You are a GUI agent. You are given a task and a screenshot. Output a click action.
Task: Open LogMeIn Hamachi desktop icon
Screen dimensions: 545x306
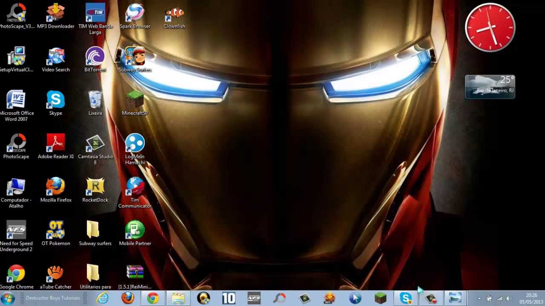[135, 150]
